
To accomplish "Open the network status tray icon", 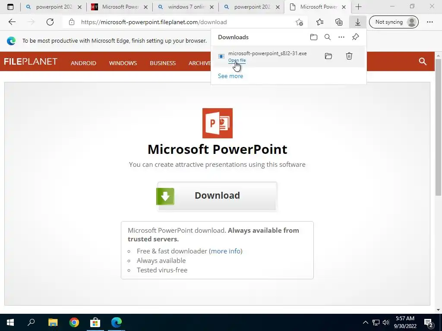I will click(376, 322).
